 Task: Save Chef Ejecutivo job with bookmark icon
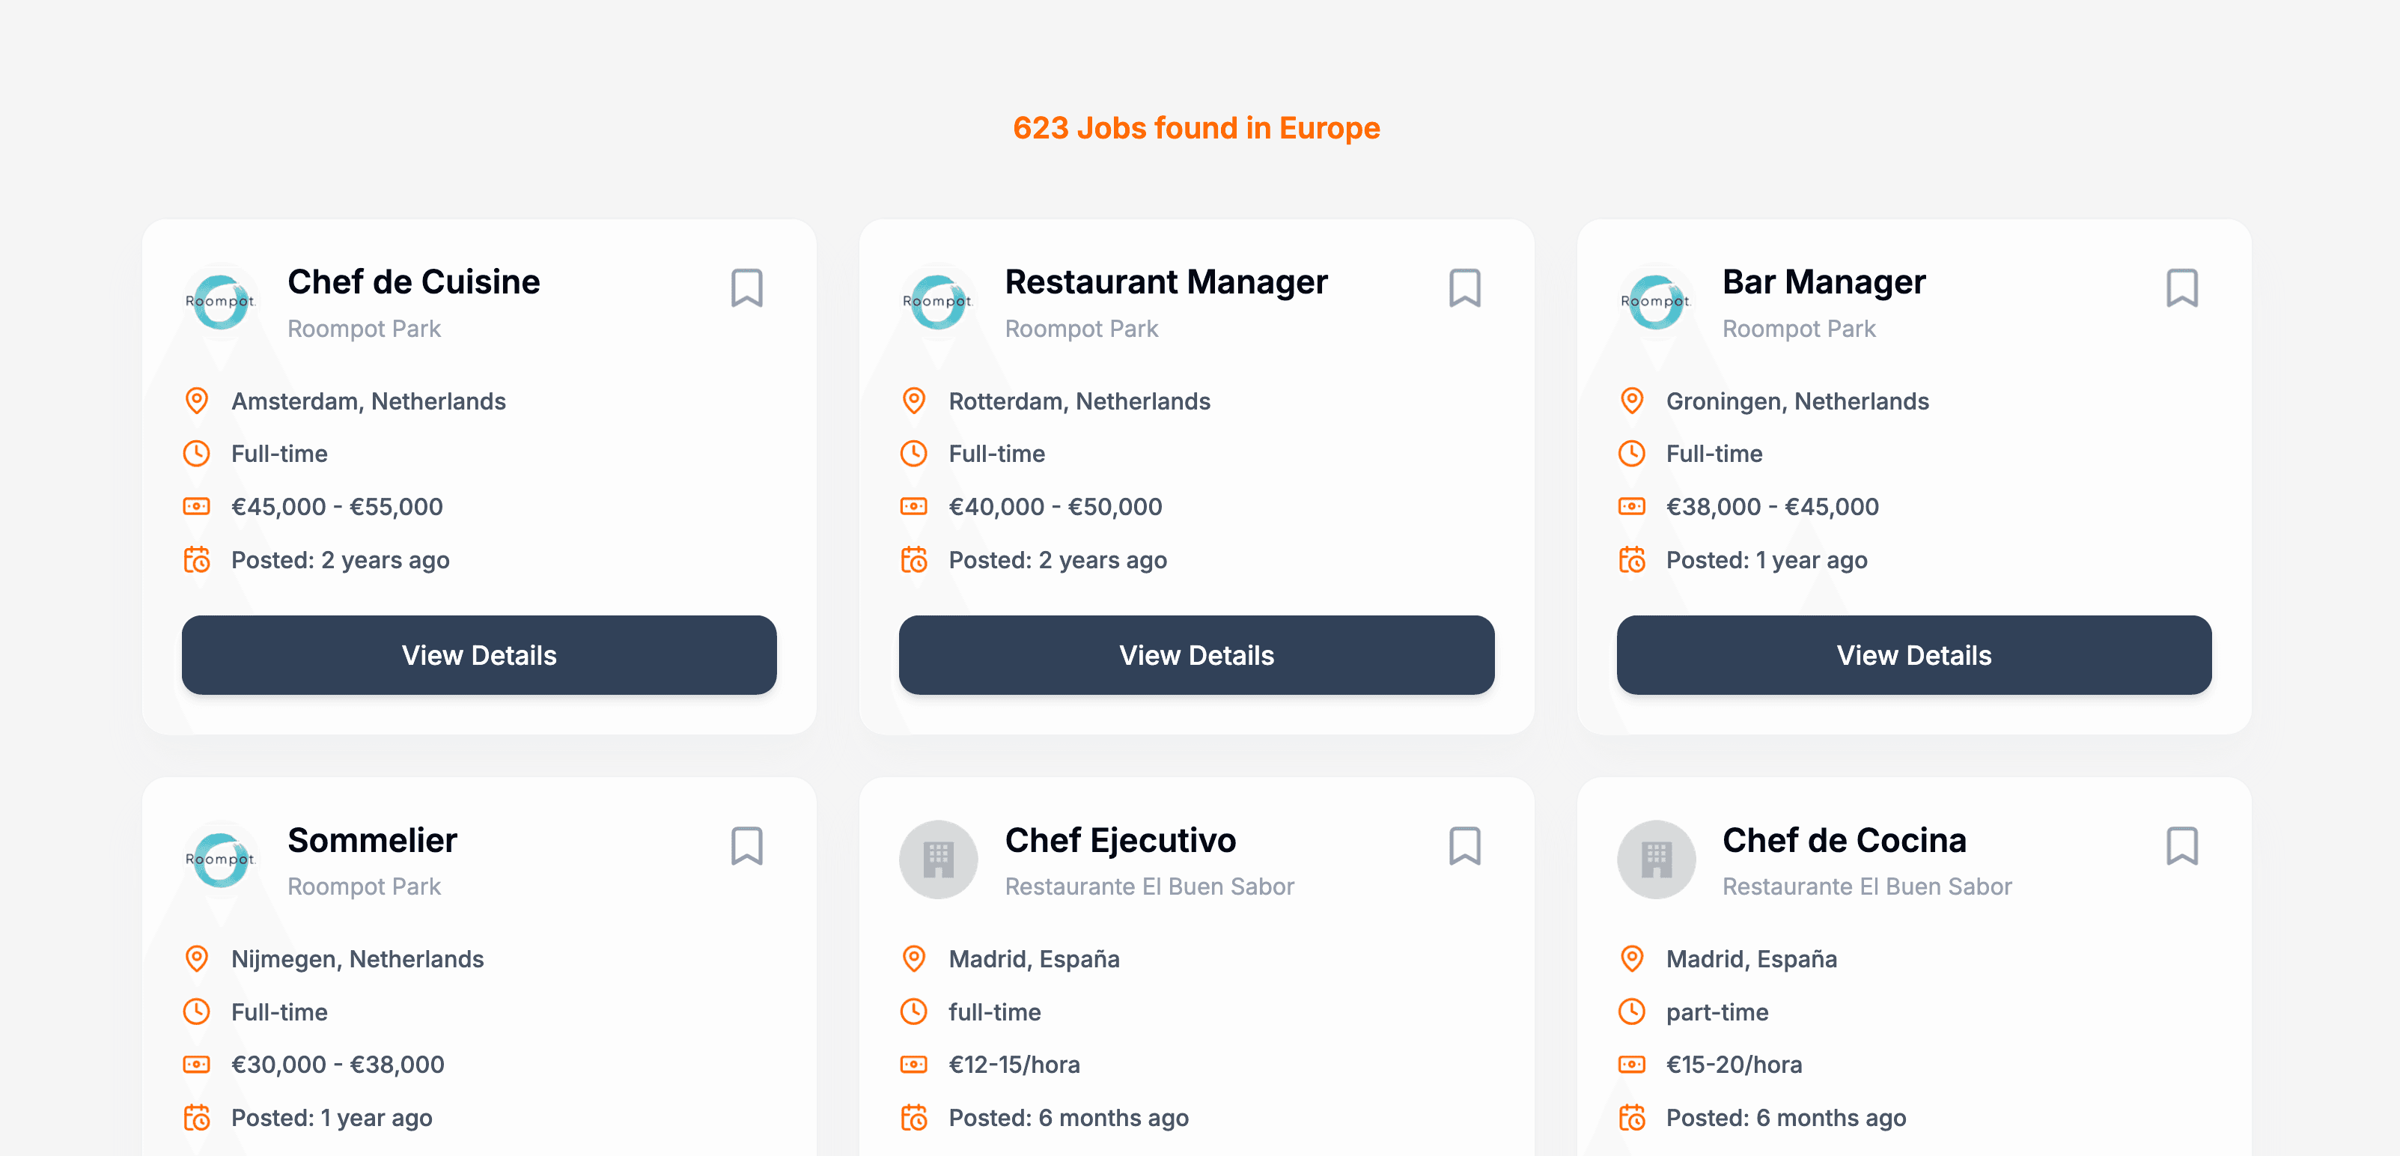coord(1464,846)
